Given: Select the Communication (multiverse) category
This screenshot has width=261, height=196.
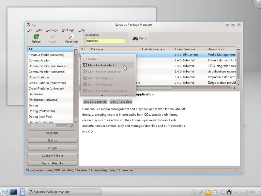Looking at the screenshot, I should (50, 66).
